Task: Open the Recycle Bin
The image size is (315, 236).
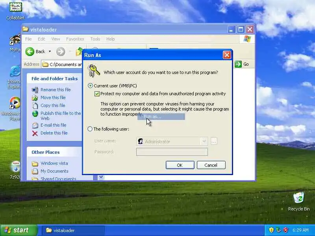Action: (299, 201)
